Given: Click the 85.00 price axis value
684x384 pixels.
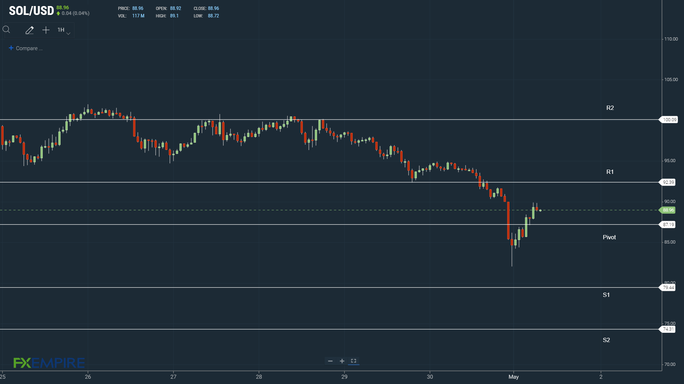Looking at the screenshot, I should (x=670, y=242).
